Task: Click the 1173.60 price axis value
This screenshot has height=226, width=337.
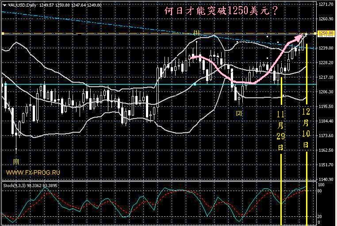Action: pos(326,136)
